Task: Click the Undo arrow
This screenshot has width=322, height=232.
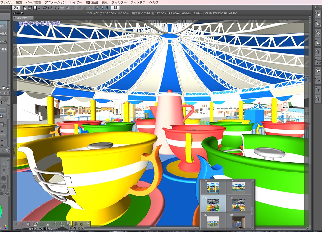Action: pos(45,8)
